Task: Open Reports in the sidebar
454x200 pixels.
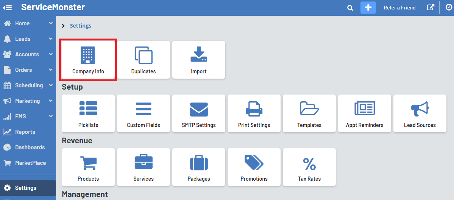Action: [x=25, y=132]
